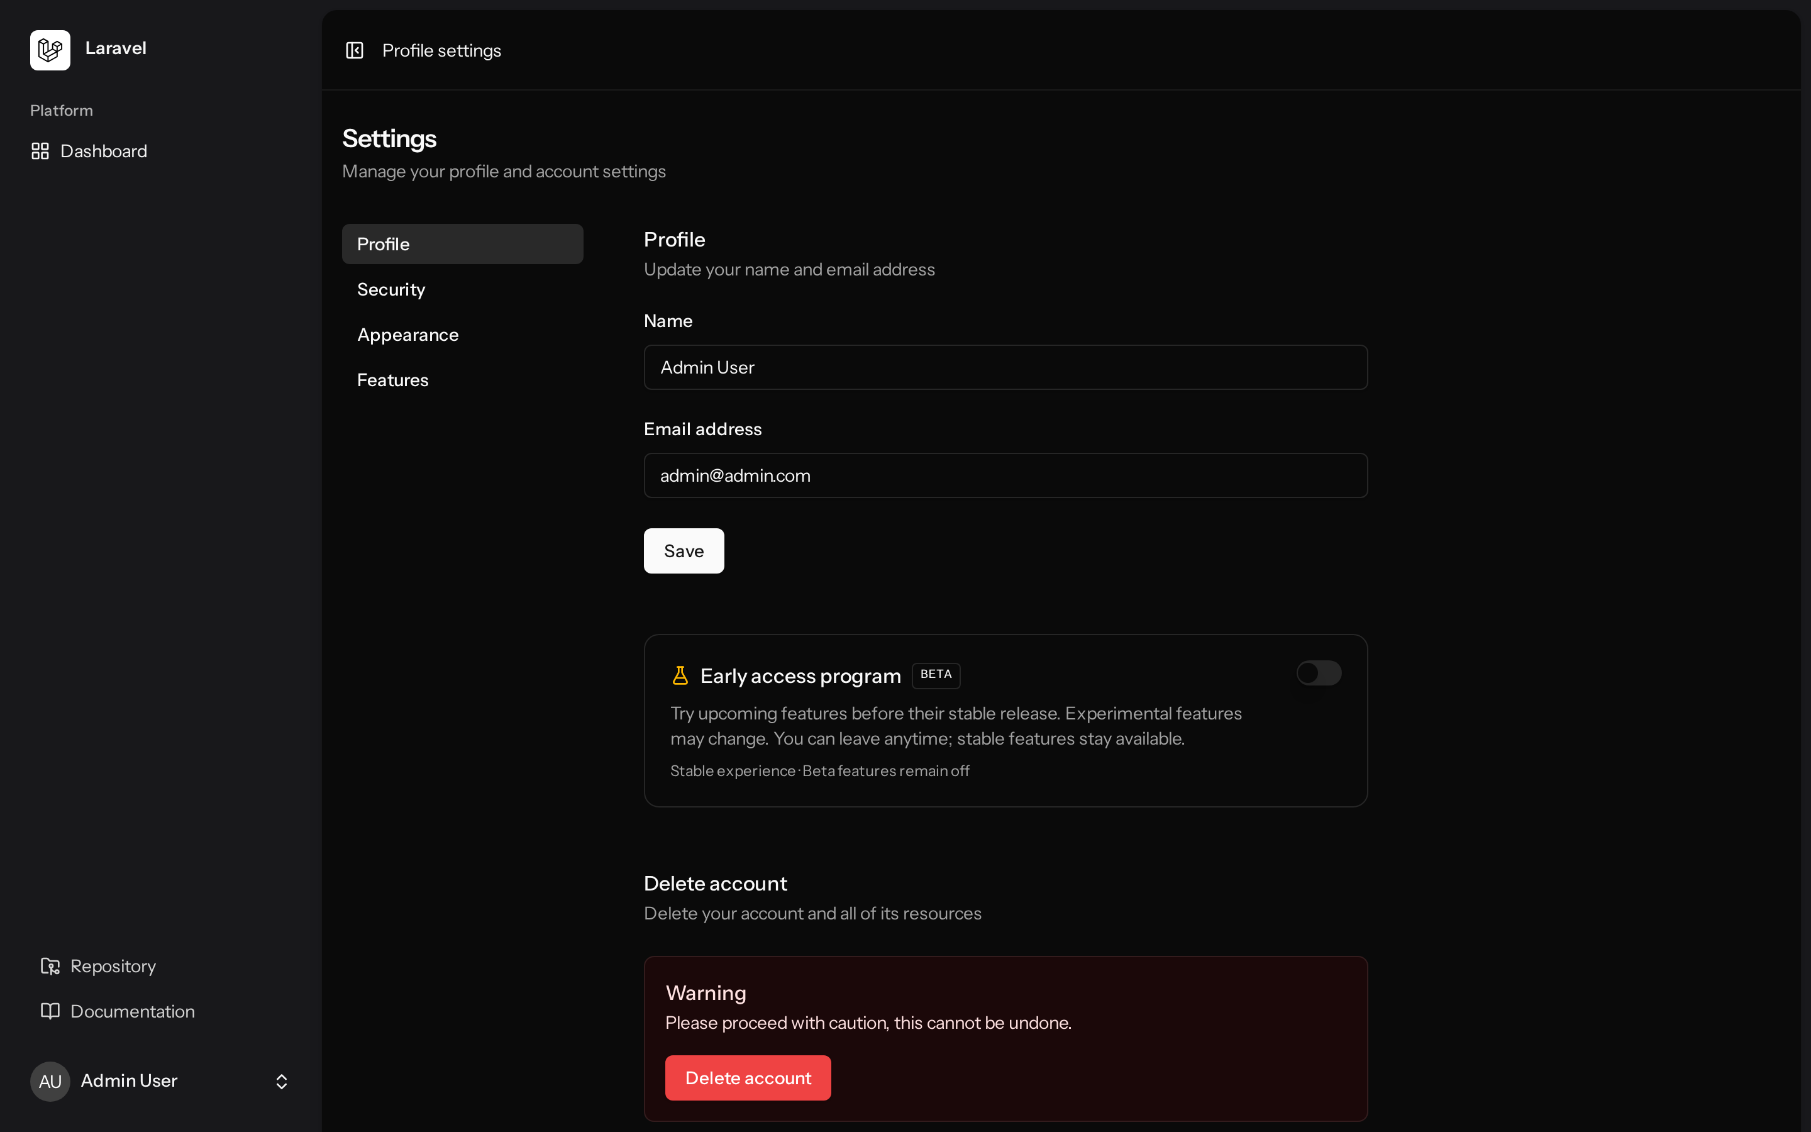This screenshot has width=1811, height=1132.
Task: Click the 'Name' field label
Action: [668, 321]
